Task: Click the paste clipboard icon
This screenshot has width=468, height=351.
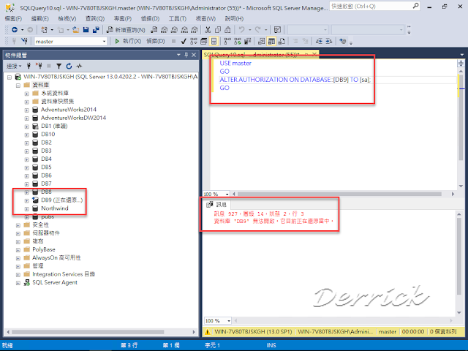Action: click(227, 30)
